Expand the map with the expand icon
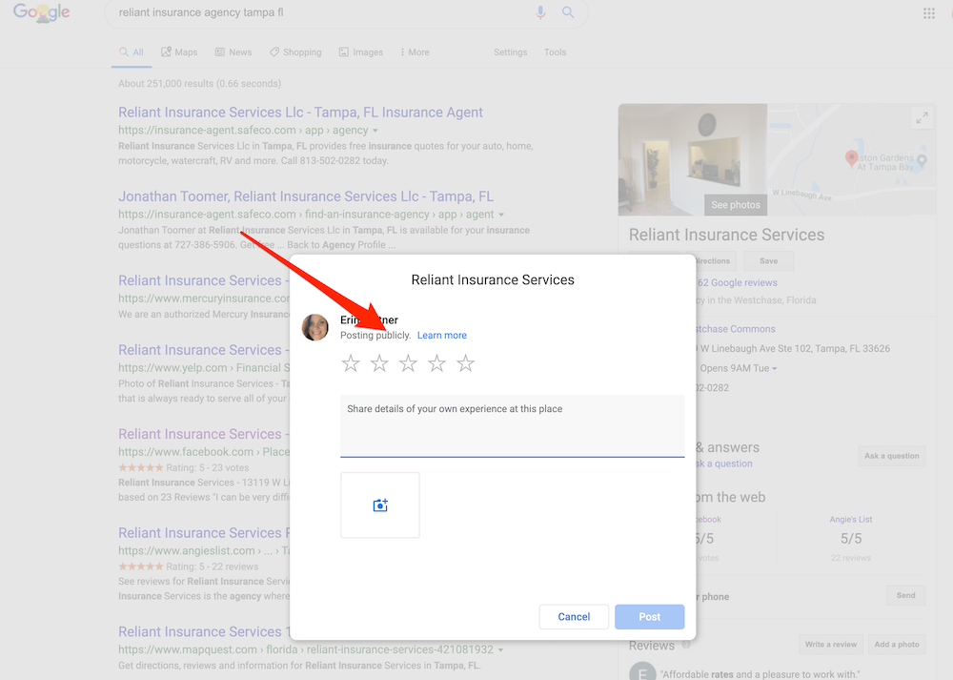 pyautogui.click(x=922, y=117)
